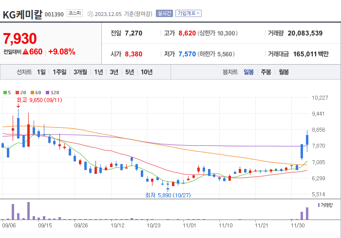The height and width of the screenshot is (238, 341).
Task: Select the 3년 line chart tab
Action: [x=114, y=72]
